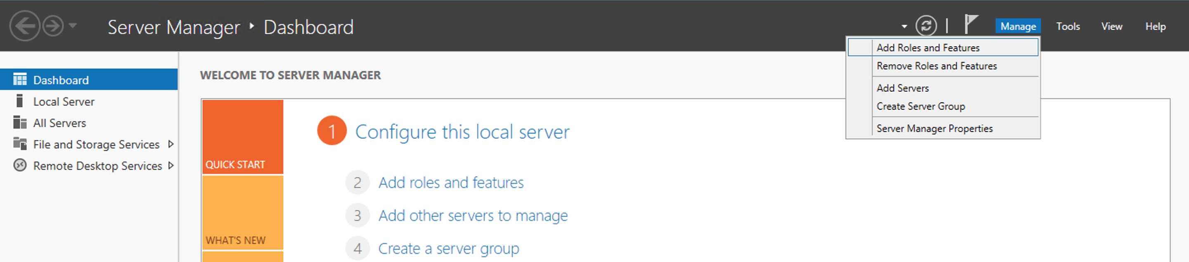Screen dimensions: 1189x262
Task: Click the Local Server icon in sidebar
Action: [x=19, y=101]
